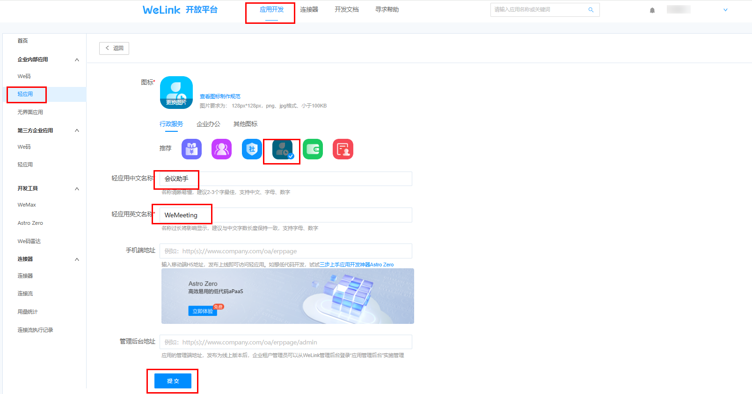This screenshot has width=752, height=394.
Task: Open the 开发文档 top menu
Action: 346,9
